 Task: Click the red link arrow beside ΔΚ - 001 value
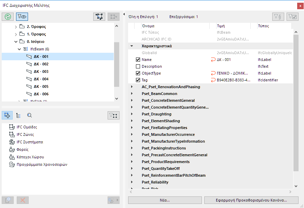[213, 60]
